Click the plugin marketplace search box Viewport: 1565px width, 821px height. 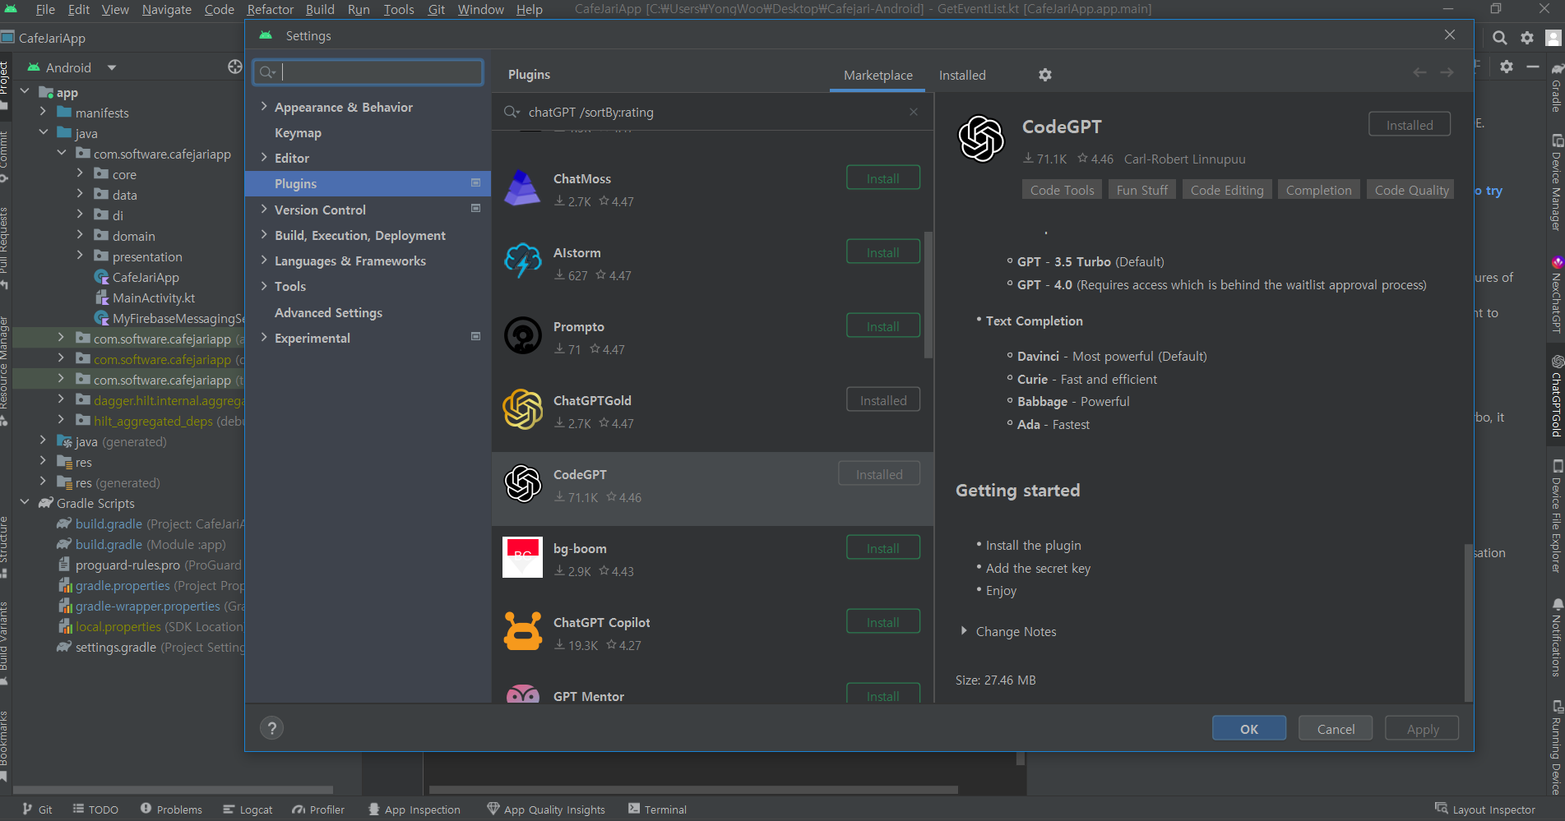712,112
